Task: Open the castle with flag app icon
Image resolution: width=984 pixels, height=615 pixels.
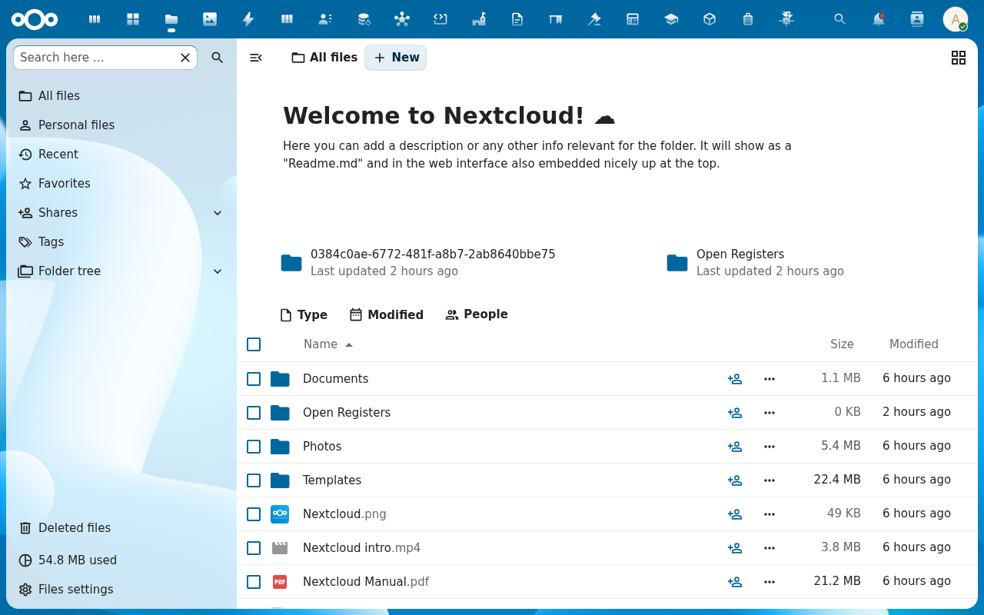Action: tap(479, 19)
